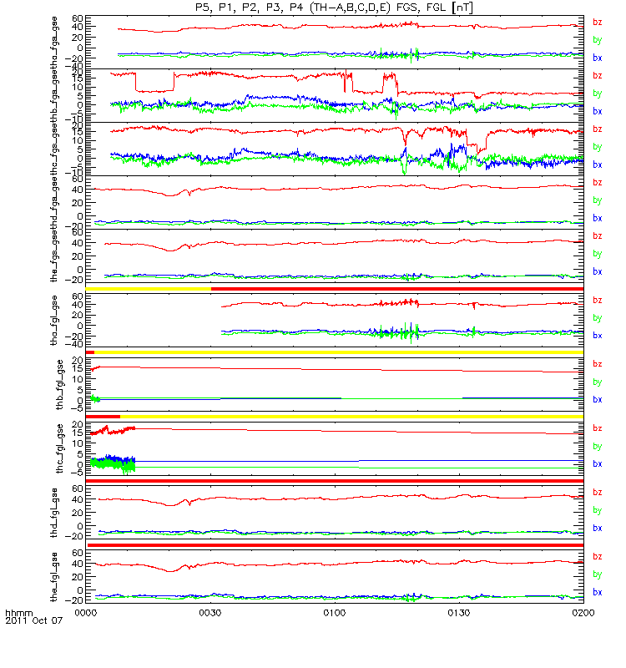Click the blue 'bx' legend in thc_fgl_gse panel

(x=598, y=464)
